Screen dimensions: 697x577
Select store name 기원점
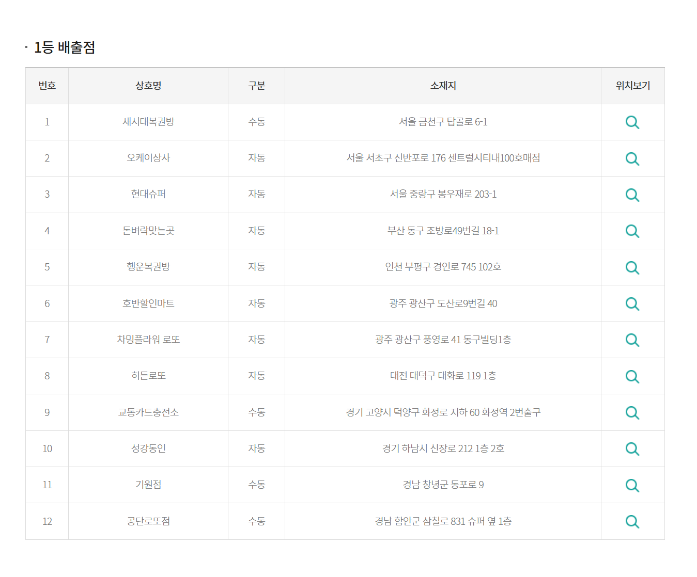pyautogui.click(x=148, y=485)
